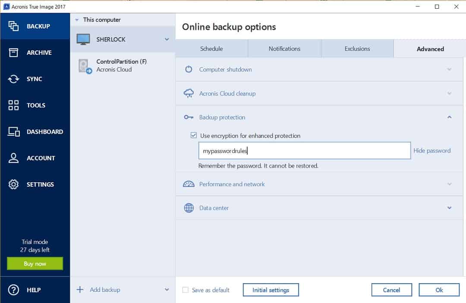This screenshot has height=303, width=466.
Task: Open DASHBOARD from the sidebar
Action: (35, 131)
